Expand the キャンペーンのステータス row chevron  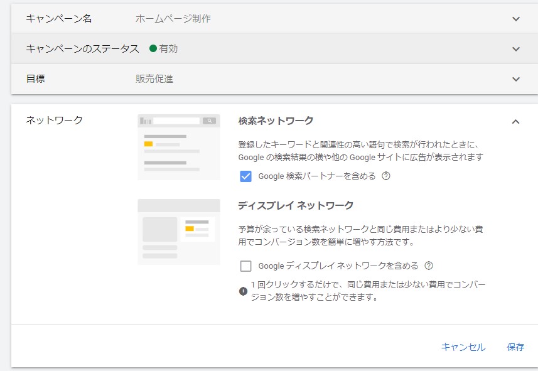coord(516,49)
